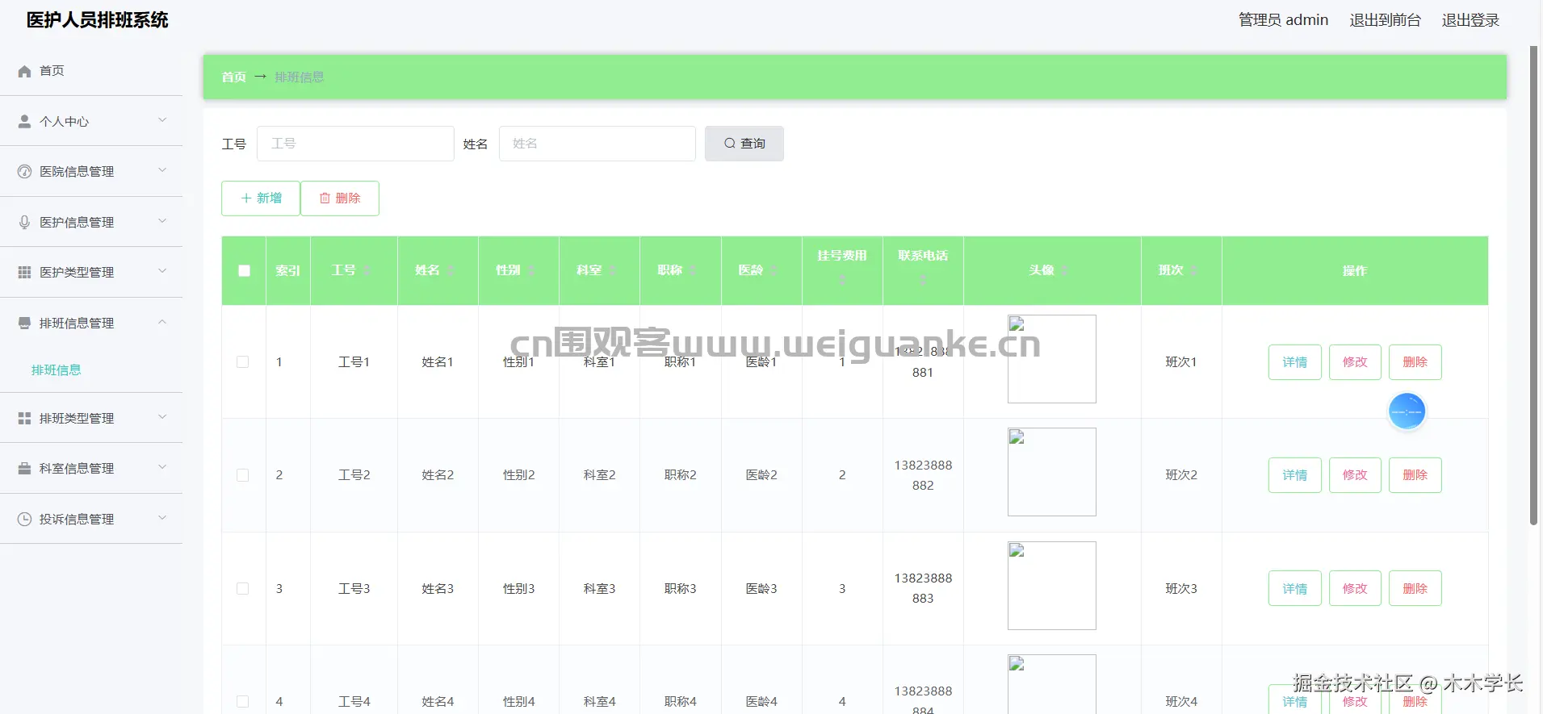The height and width of the screenshot is (714, 1543).
Task: Check the row checkbox for 工号2
Action: point(242,475)
